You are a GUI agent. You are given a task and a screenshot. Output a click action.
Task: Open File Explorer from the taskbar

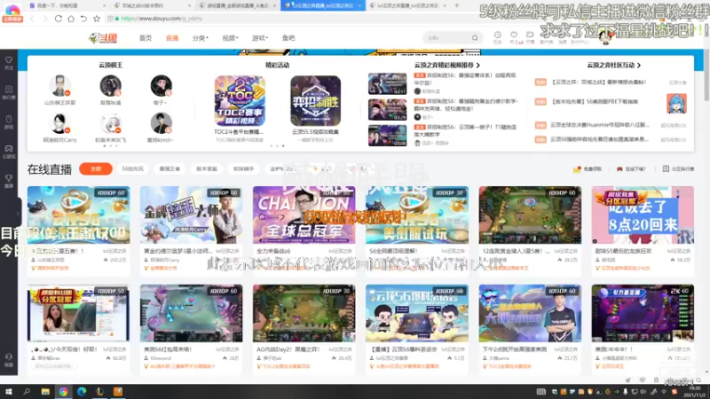[45, 392]
